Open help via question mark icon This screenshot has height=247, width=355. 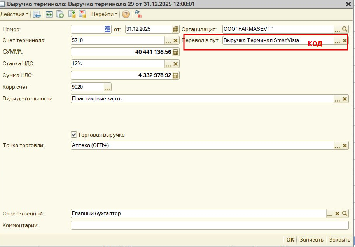[x=126, y=14]
